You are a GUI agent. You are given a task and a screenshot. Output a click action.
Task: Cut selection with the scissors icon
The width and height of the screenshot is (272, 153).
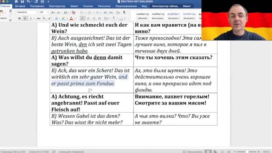pos(11,11)
